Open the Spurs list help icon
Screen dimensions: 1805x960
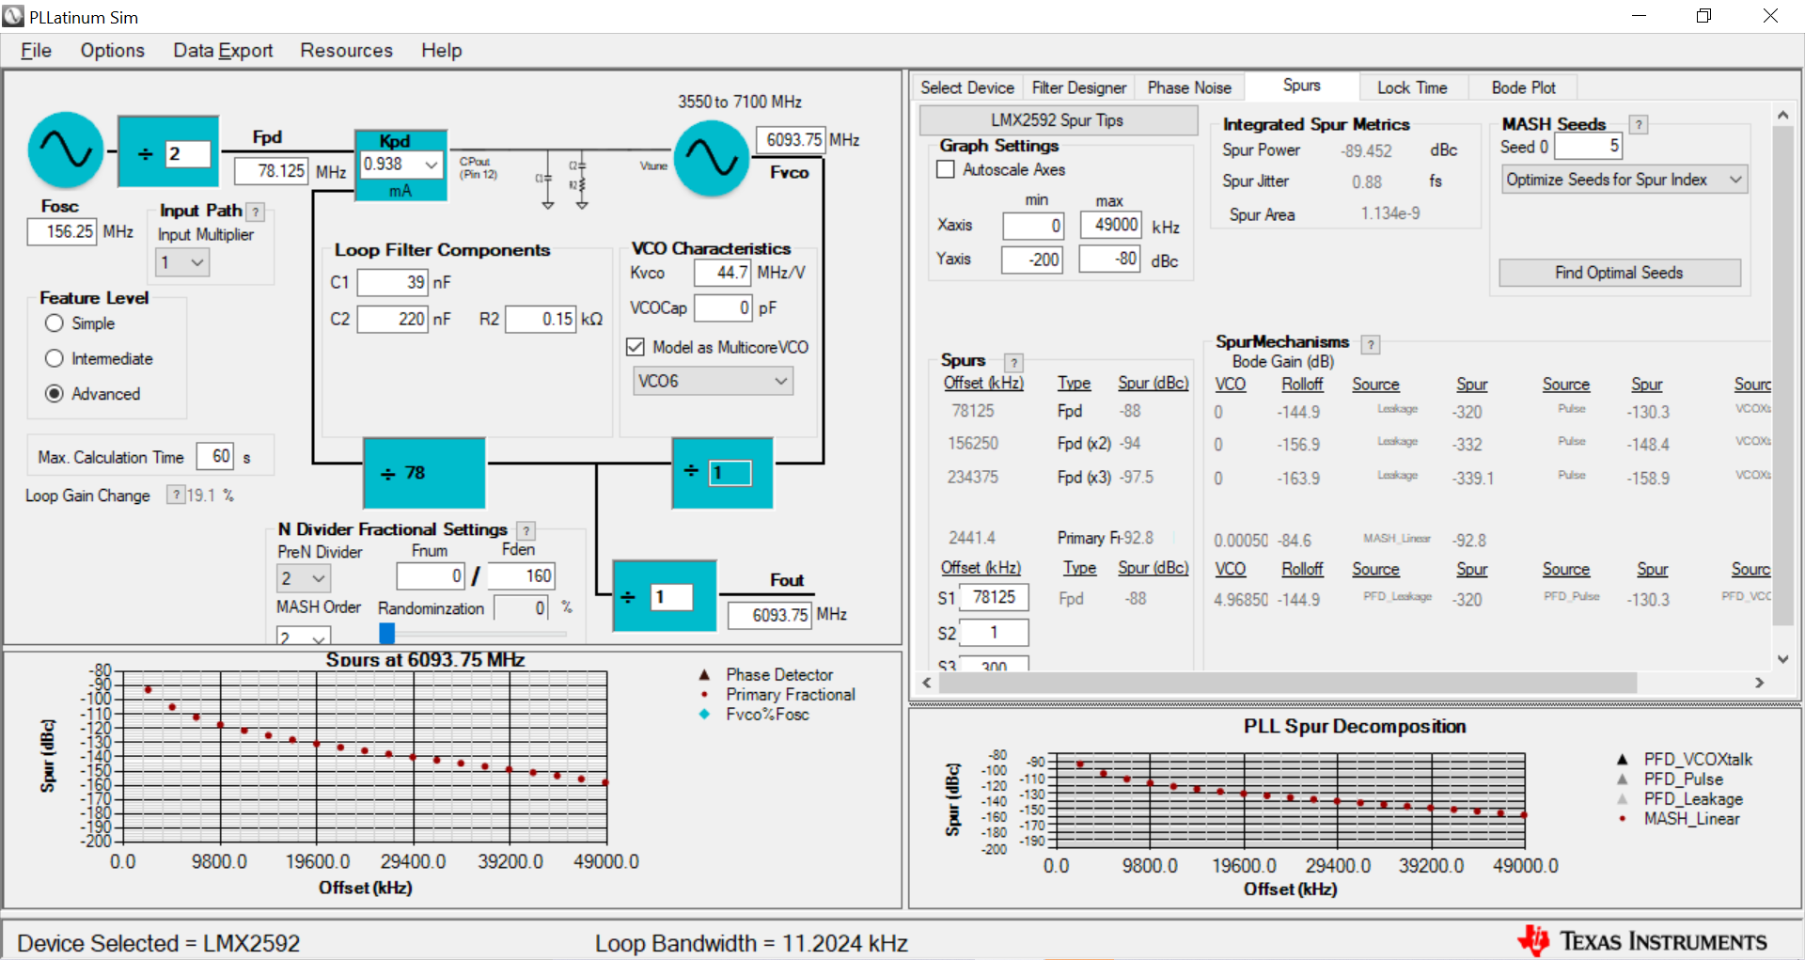click(x=1013, y=362)
